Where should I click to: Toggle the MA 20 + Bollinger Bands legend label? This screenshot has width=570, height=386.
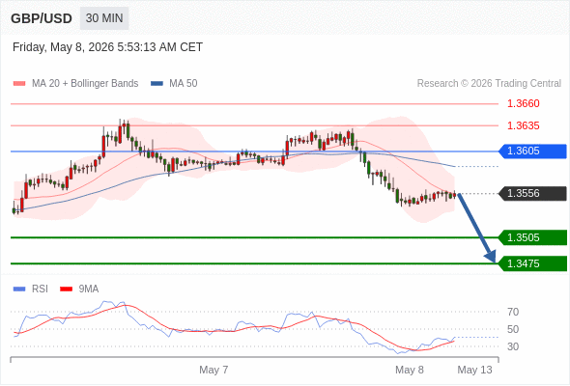[85, 84]
